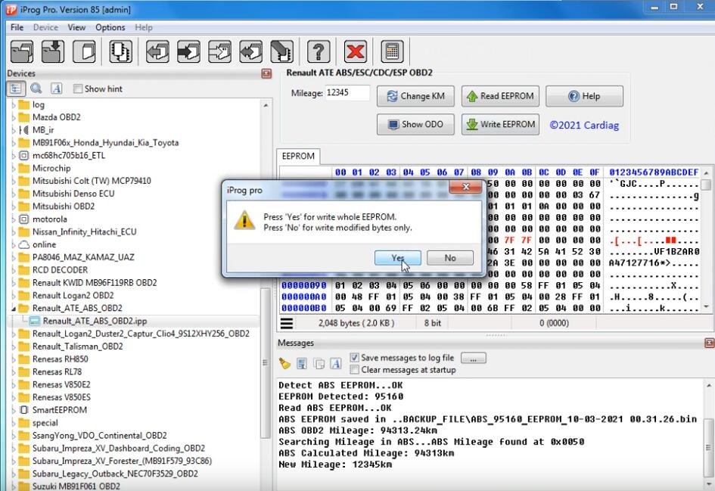Click the right-arrow write toolbar icon
Viewport: 715px width, 491px height.
click(x=188, y=51)
